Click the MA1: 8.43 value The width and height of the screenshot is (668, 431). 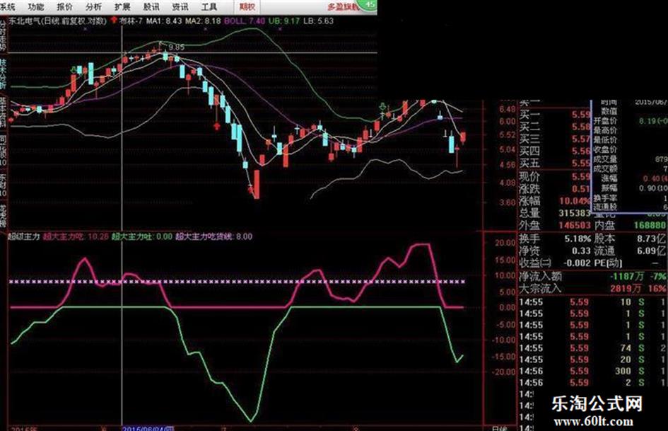tap(164, 21)
